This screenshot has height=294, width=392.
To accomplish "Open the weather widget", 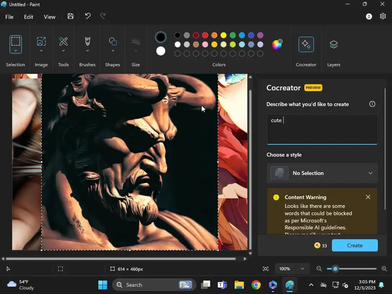I will click(x=21, y=285).
